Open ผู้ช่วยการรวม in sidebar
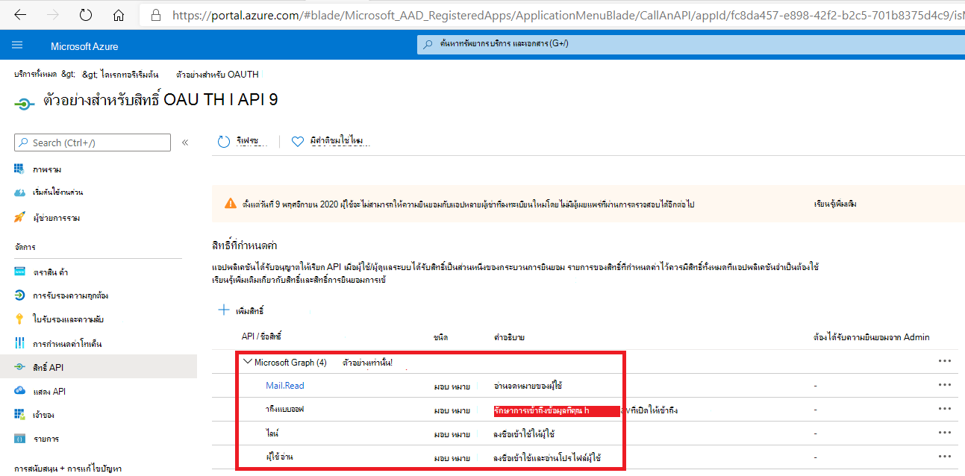The image size is (965, 476). [56, 218]
